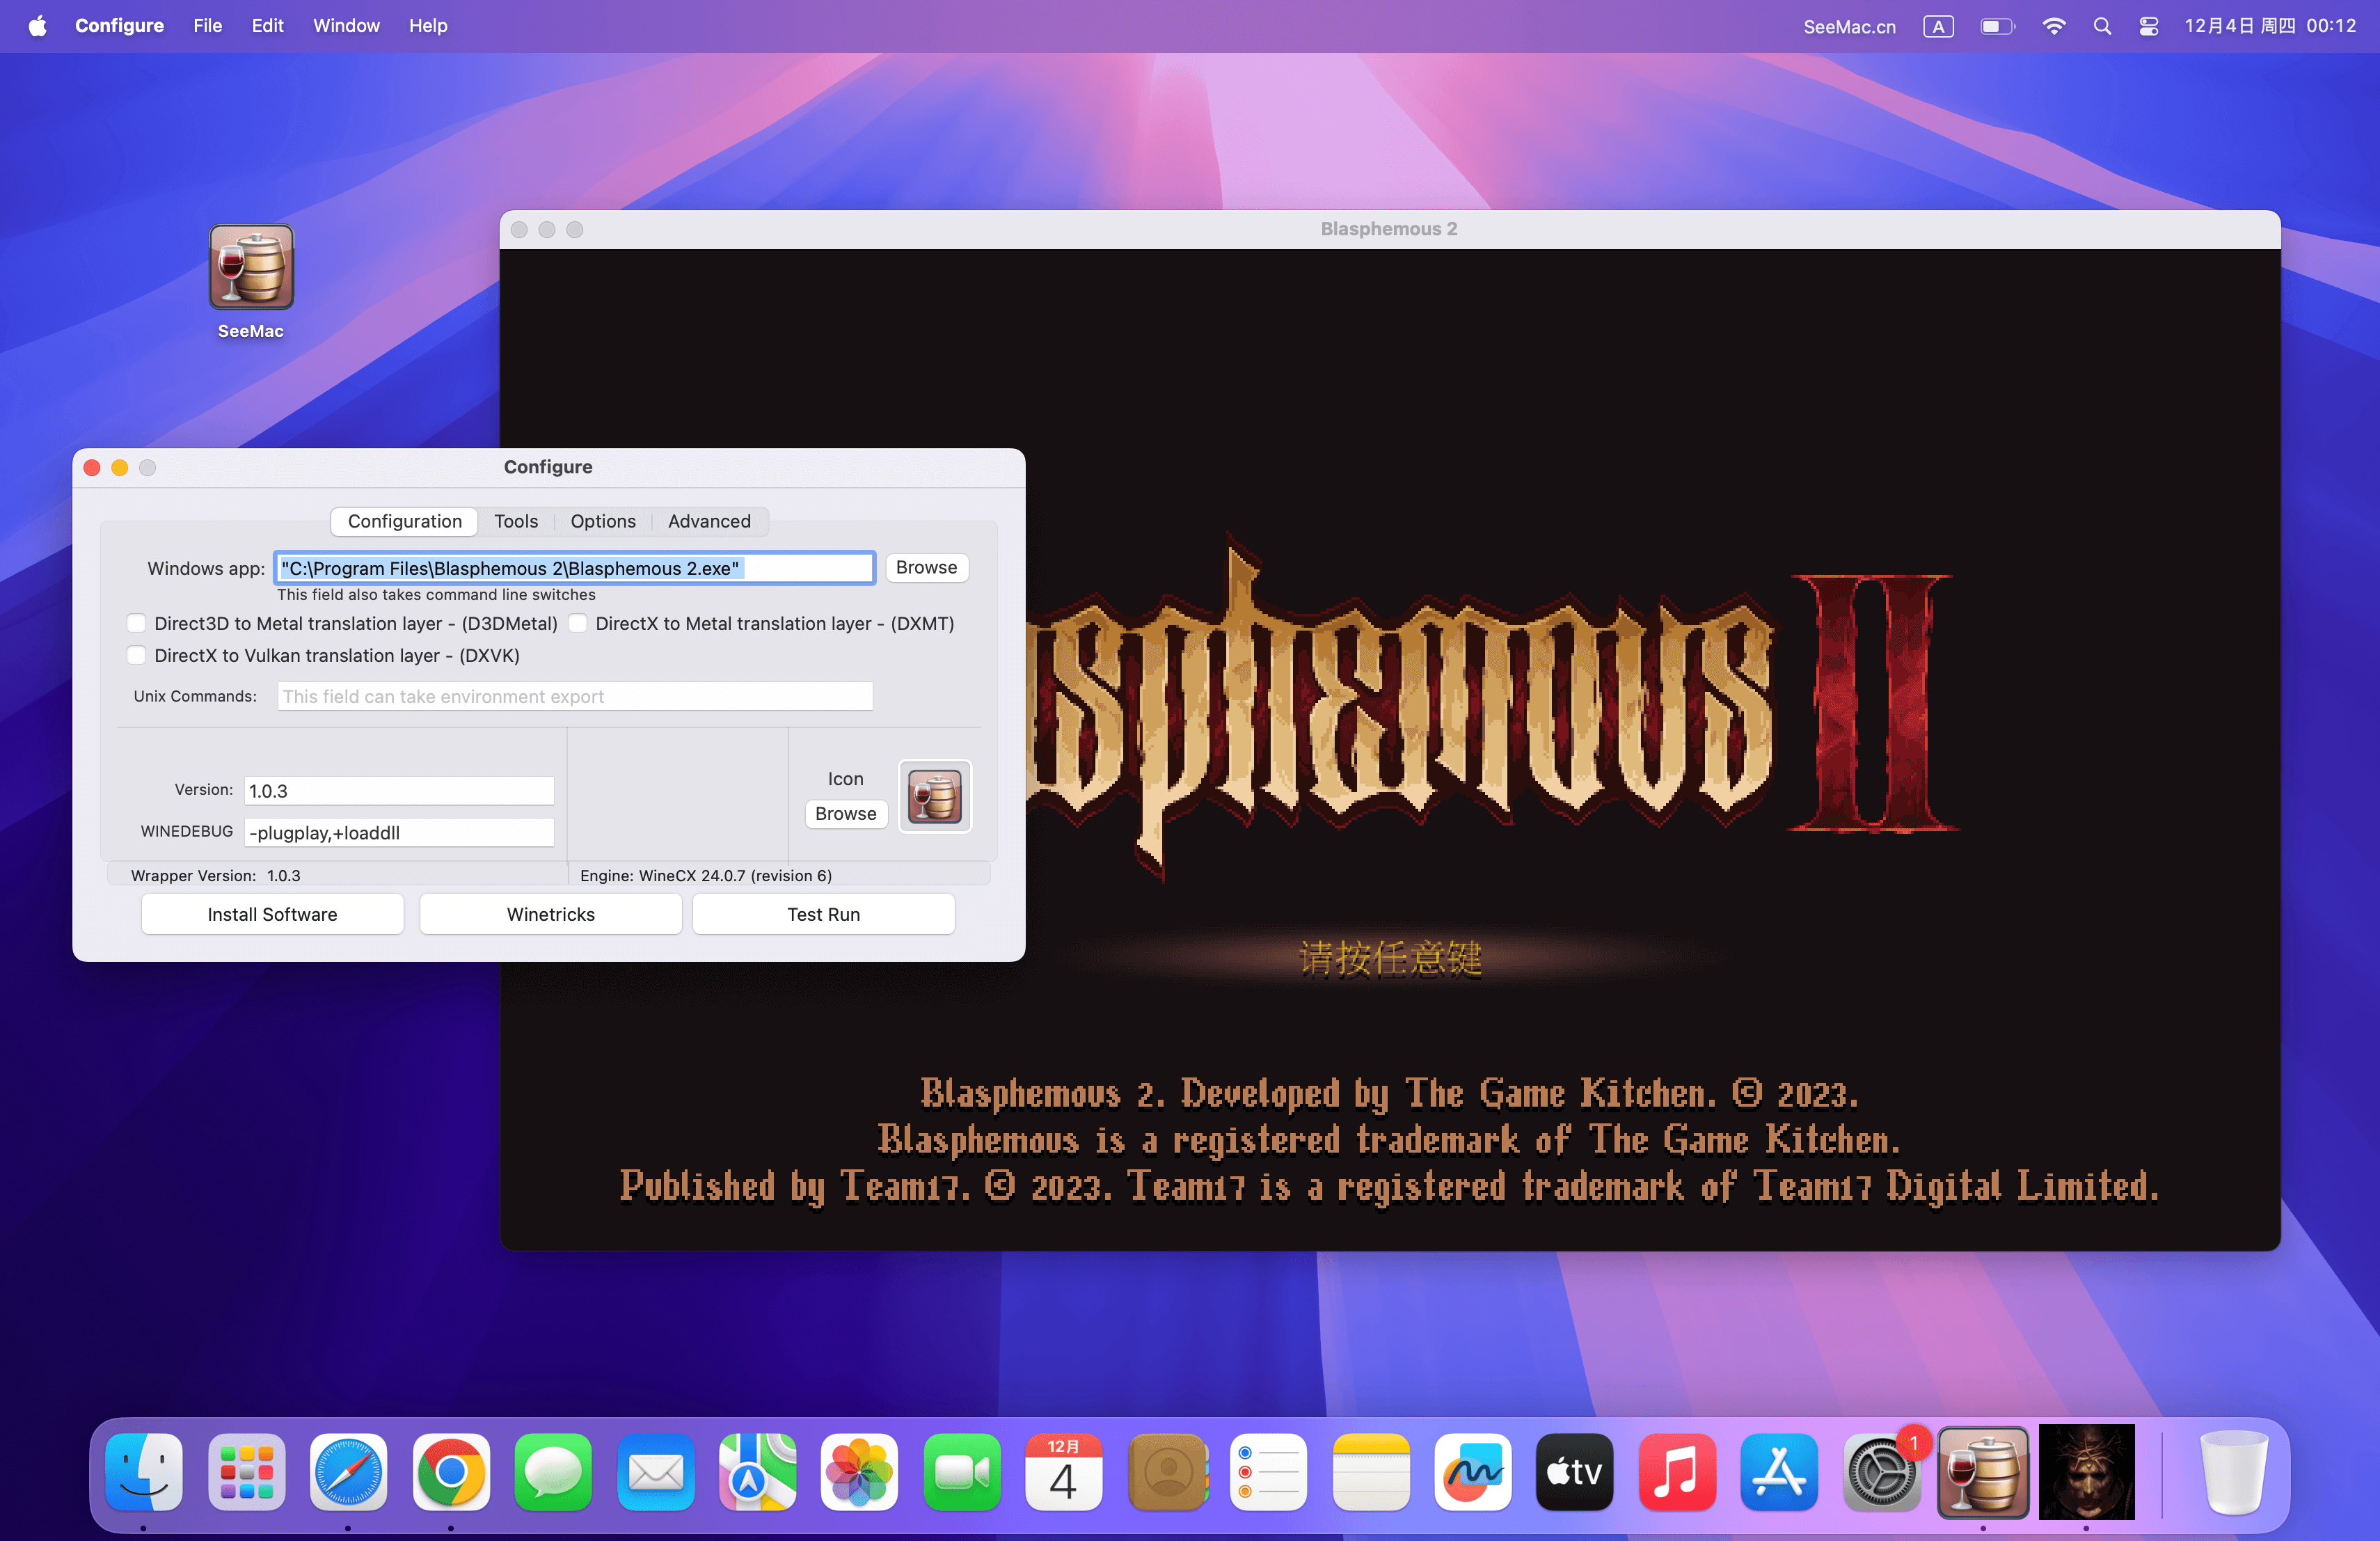Screen dimensions: 2380x1541
Task: Click the Unix Commands input field
Action: coord(575,696)
